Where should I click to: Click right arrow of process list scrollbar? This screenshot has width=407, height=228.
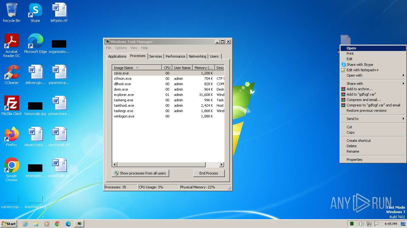[x=222, y=165]
